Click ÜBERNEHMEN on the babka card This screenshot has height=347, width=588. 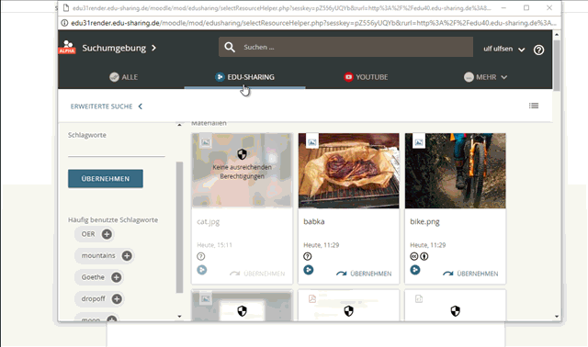pyautogui.click(x=364, y=274)
